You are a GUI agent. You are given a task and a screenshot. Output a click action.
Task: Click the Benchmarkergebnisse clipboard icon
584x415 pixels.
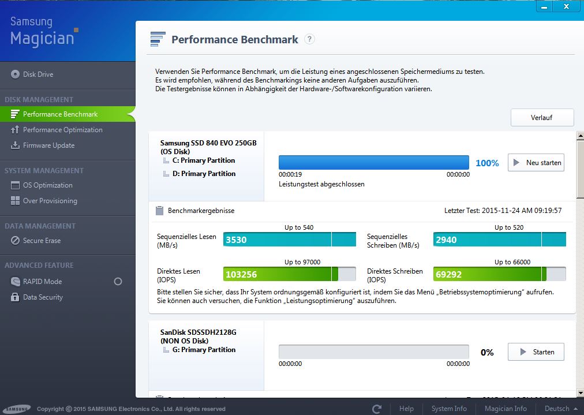(159, 211)
